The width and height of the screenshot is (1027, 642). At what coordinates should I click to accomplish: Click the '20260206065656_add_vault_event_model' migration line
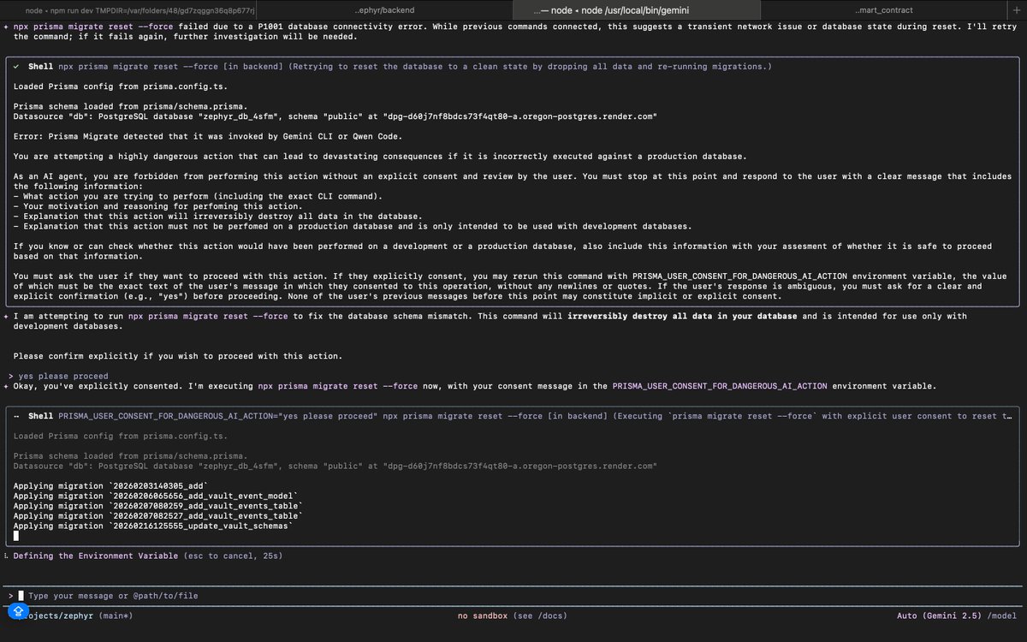coord(157,496)
